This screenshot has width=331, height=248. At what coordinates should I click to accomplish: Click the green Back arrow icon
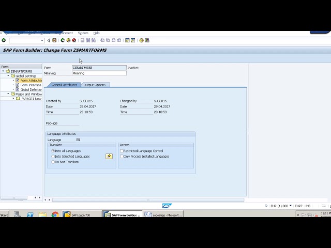click(x=63, y=40)
